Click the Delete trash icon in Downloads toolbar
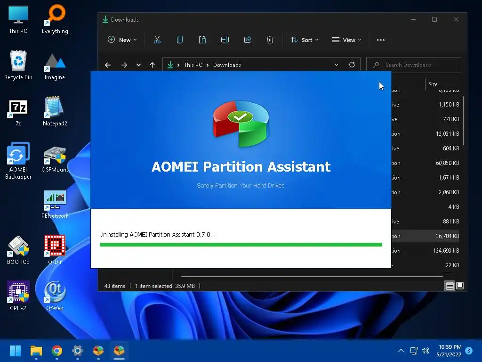Image resolution: width=482 pixels, height=362 pixels. coord(270,40)
